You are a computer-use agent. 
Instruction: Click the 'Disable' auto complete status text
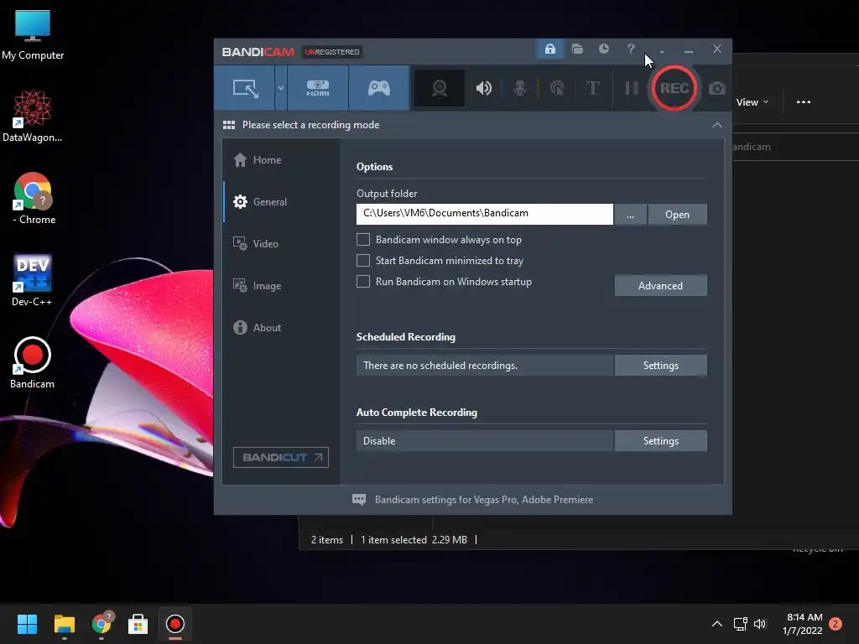pos(379,441)
